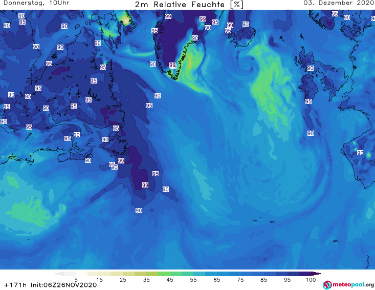This screenshot has width=375, height=290.
Task: Select the '2m Relative Feuchte [%]' title
Action: click(x=189, y=5)
